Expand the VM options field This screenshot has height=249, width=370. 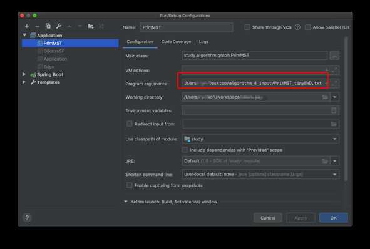coord(334,70)
